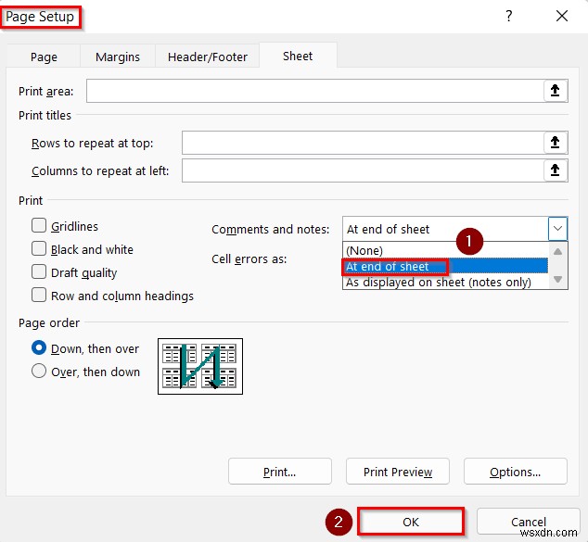Choose At end of sheet option in list

pyautogui.click(x=445, y=266)
